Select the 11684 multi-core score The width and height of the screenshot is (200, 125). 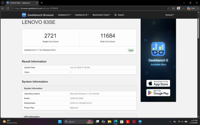pos(108,36)
